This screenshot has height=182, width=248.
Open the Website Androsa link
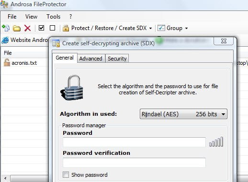tap(29, 40)
